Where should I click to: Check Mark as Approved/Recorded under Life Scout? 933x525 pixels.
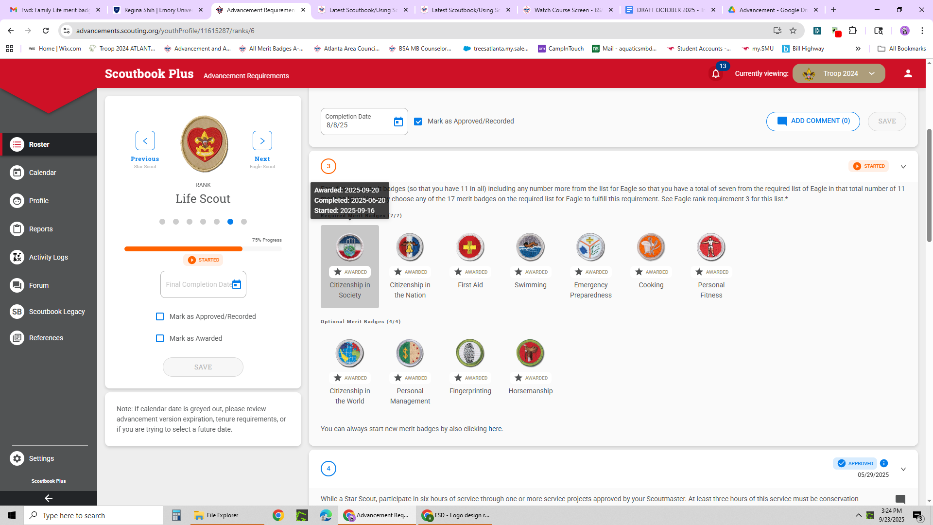coord(160,316)
